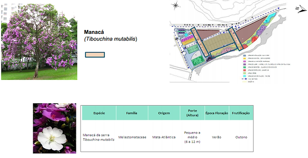The width and height of the screenshot is (308, 158).
Task: Click the 'Melastomataceae' cell
Action: tap(132, 137)
